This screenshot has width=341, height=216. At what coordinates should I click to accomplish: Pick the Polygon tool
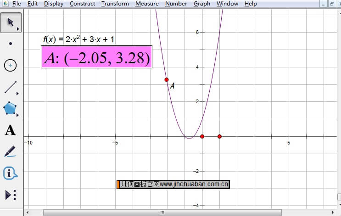coord(10,109)
